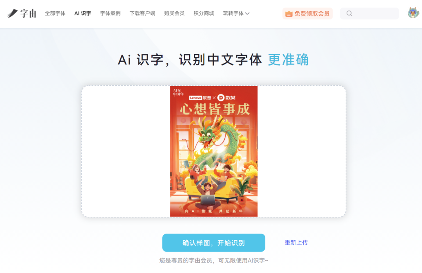Click the uploaded dragon poster thumbnail

tap(214, 151)
